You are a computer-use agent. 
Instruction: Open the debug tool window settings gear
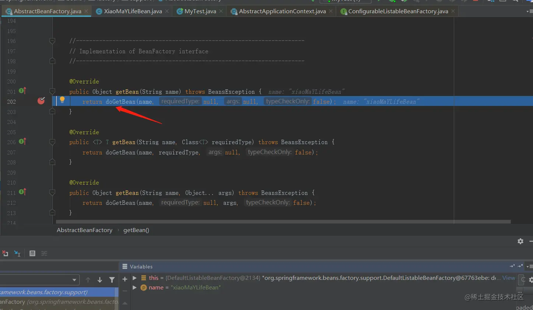(520, 241)
